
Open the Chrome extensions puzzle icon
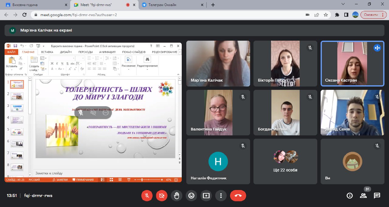337,15
